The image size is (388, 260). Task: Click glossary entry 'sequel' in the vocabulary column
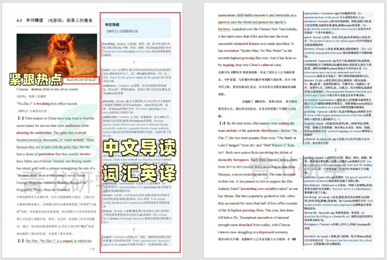[x=107, y=237]
